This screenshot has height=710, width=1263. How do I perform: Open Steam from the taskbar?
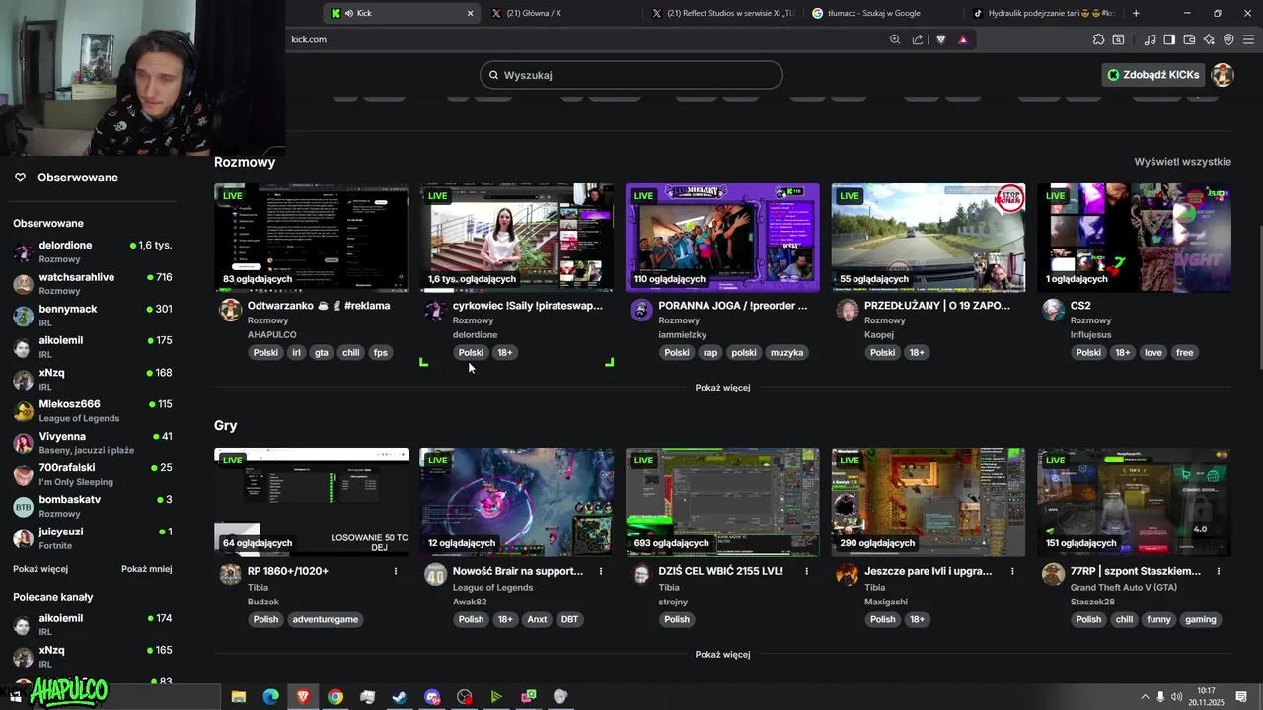point(400,696)
